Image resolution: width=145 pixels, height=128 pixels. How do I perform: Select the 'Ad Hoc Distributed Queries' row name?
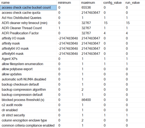tap(28, 18)
